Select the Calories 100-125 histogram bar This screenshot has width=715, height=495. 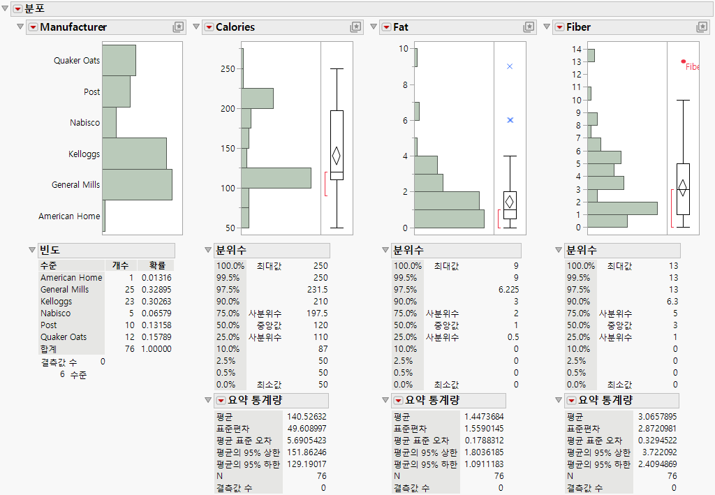tap(277, 178)
